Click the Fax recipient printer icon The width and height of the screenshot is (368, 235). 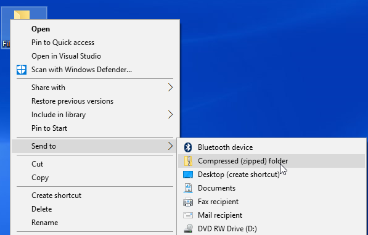point(188,202)
